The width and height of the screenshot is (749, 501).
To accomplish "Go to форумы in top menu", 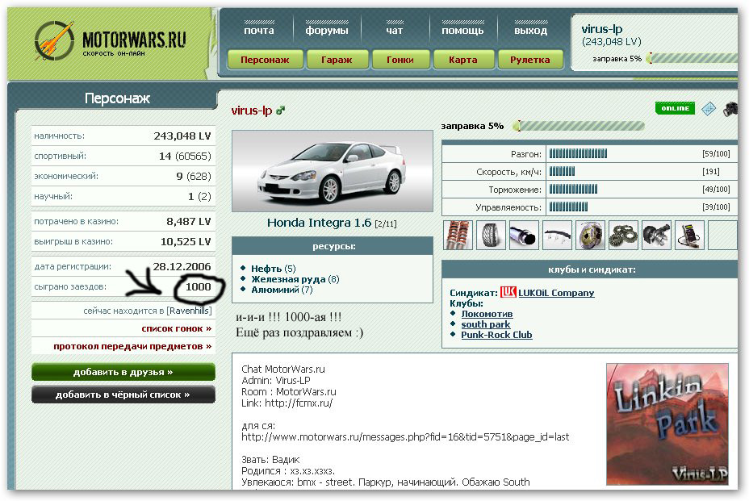I will pyautogui.click(x=327, y=31).
